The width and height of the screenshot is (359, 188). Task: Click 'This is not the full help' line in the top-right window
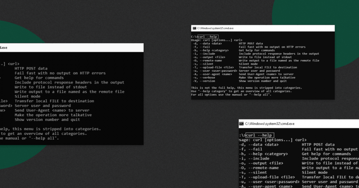click(x=246, y=88)
